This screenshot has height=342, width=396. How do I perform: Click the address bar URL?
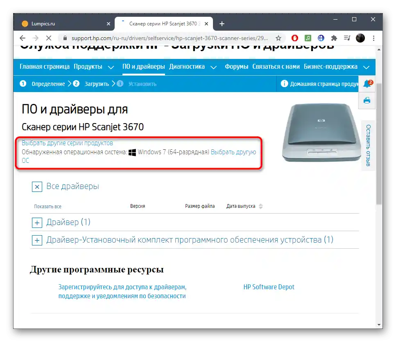tap(170, 38)
